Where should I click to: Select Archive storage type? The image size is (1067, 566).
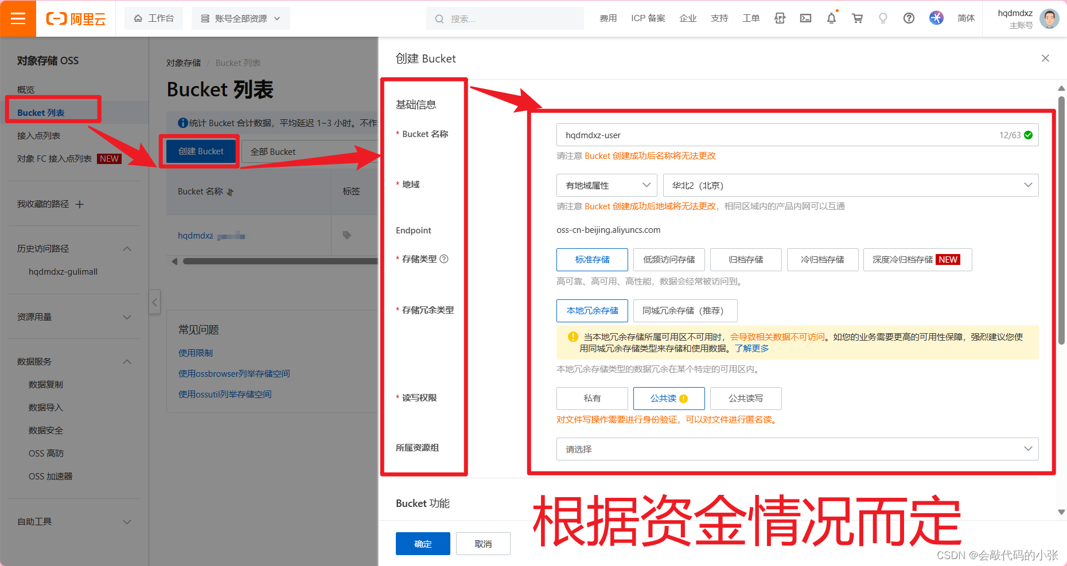coord(746,260)
